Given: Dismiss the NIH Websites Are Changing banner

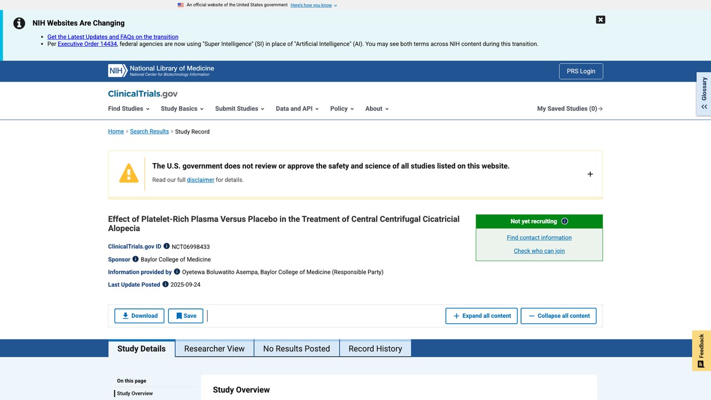Looking at the screenshot, I should click(600, 19).
